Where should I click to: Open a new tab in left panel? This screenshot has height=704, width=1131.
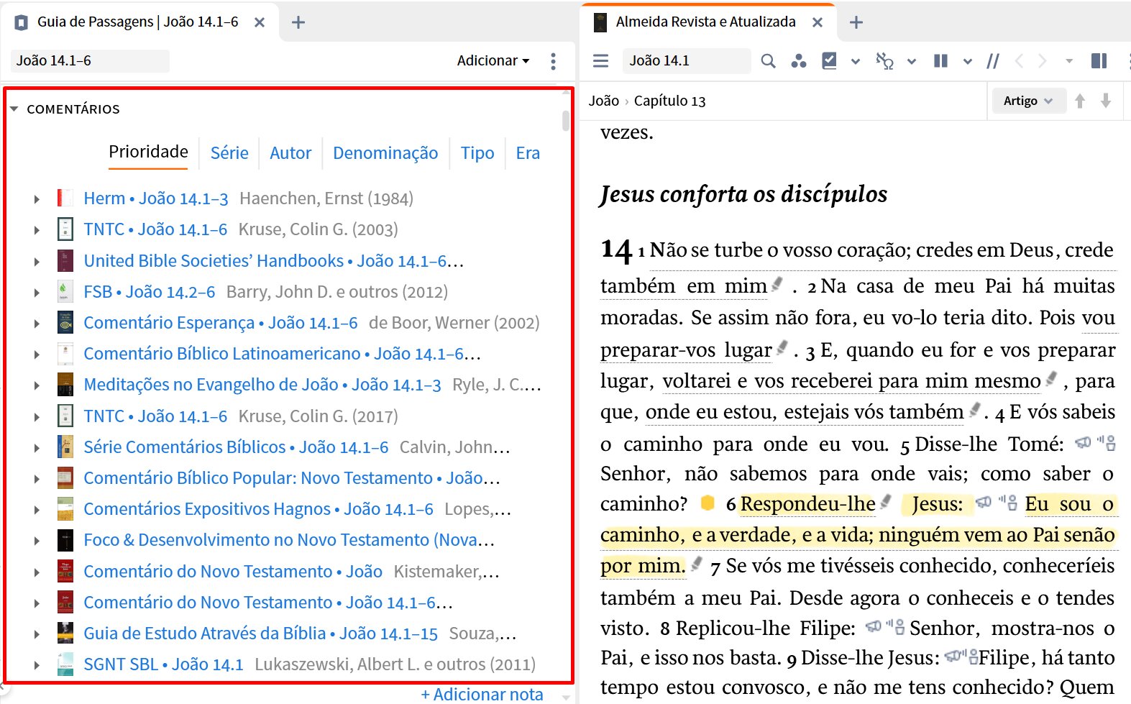[298, 22]
